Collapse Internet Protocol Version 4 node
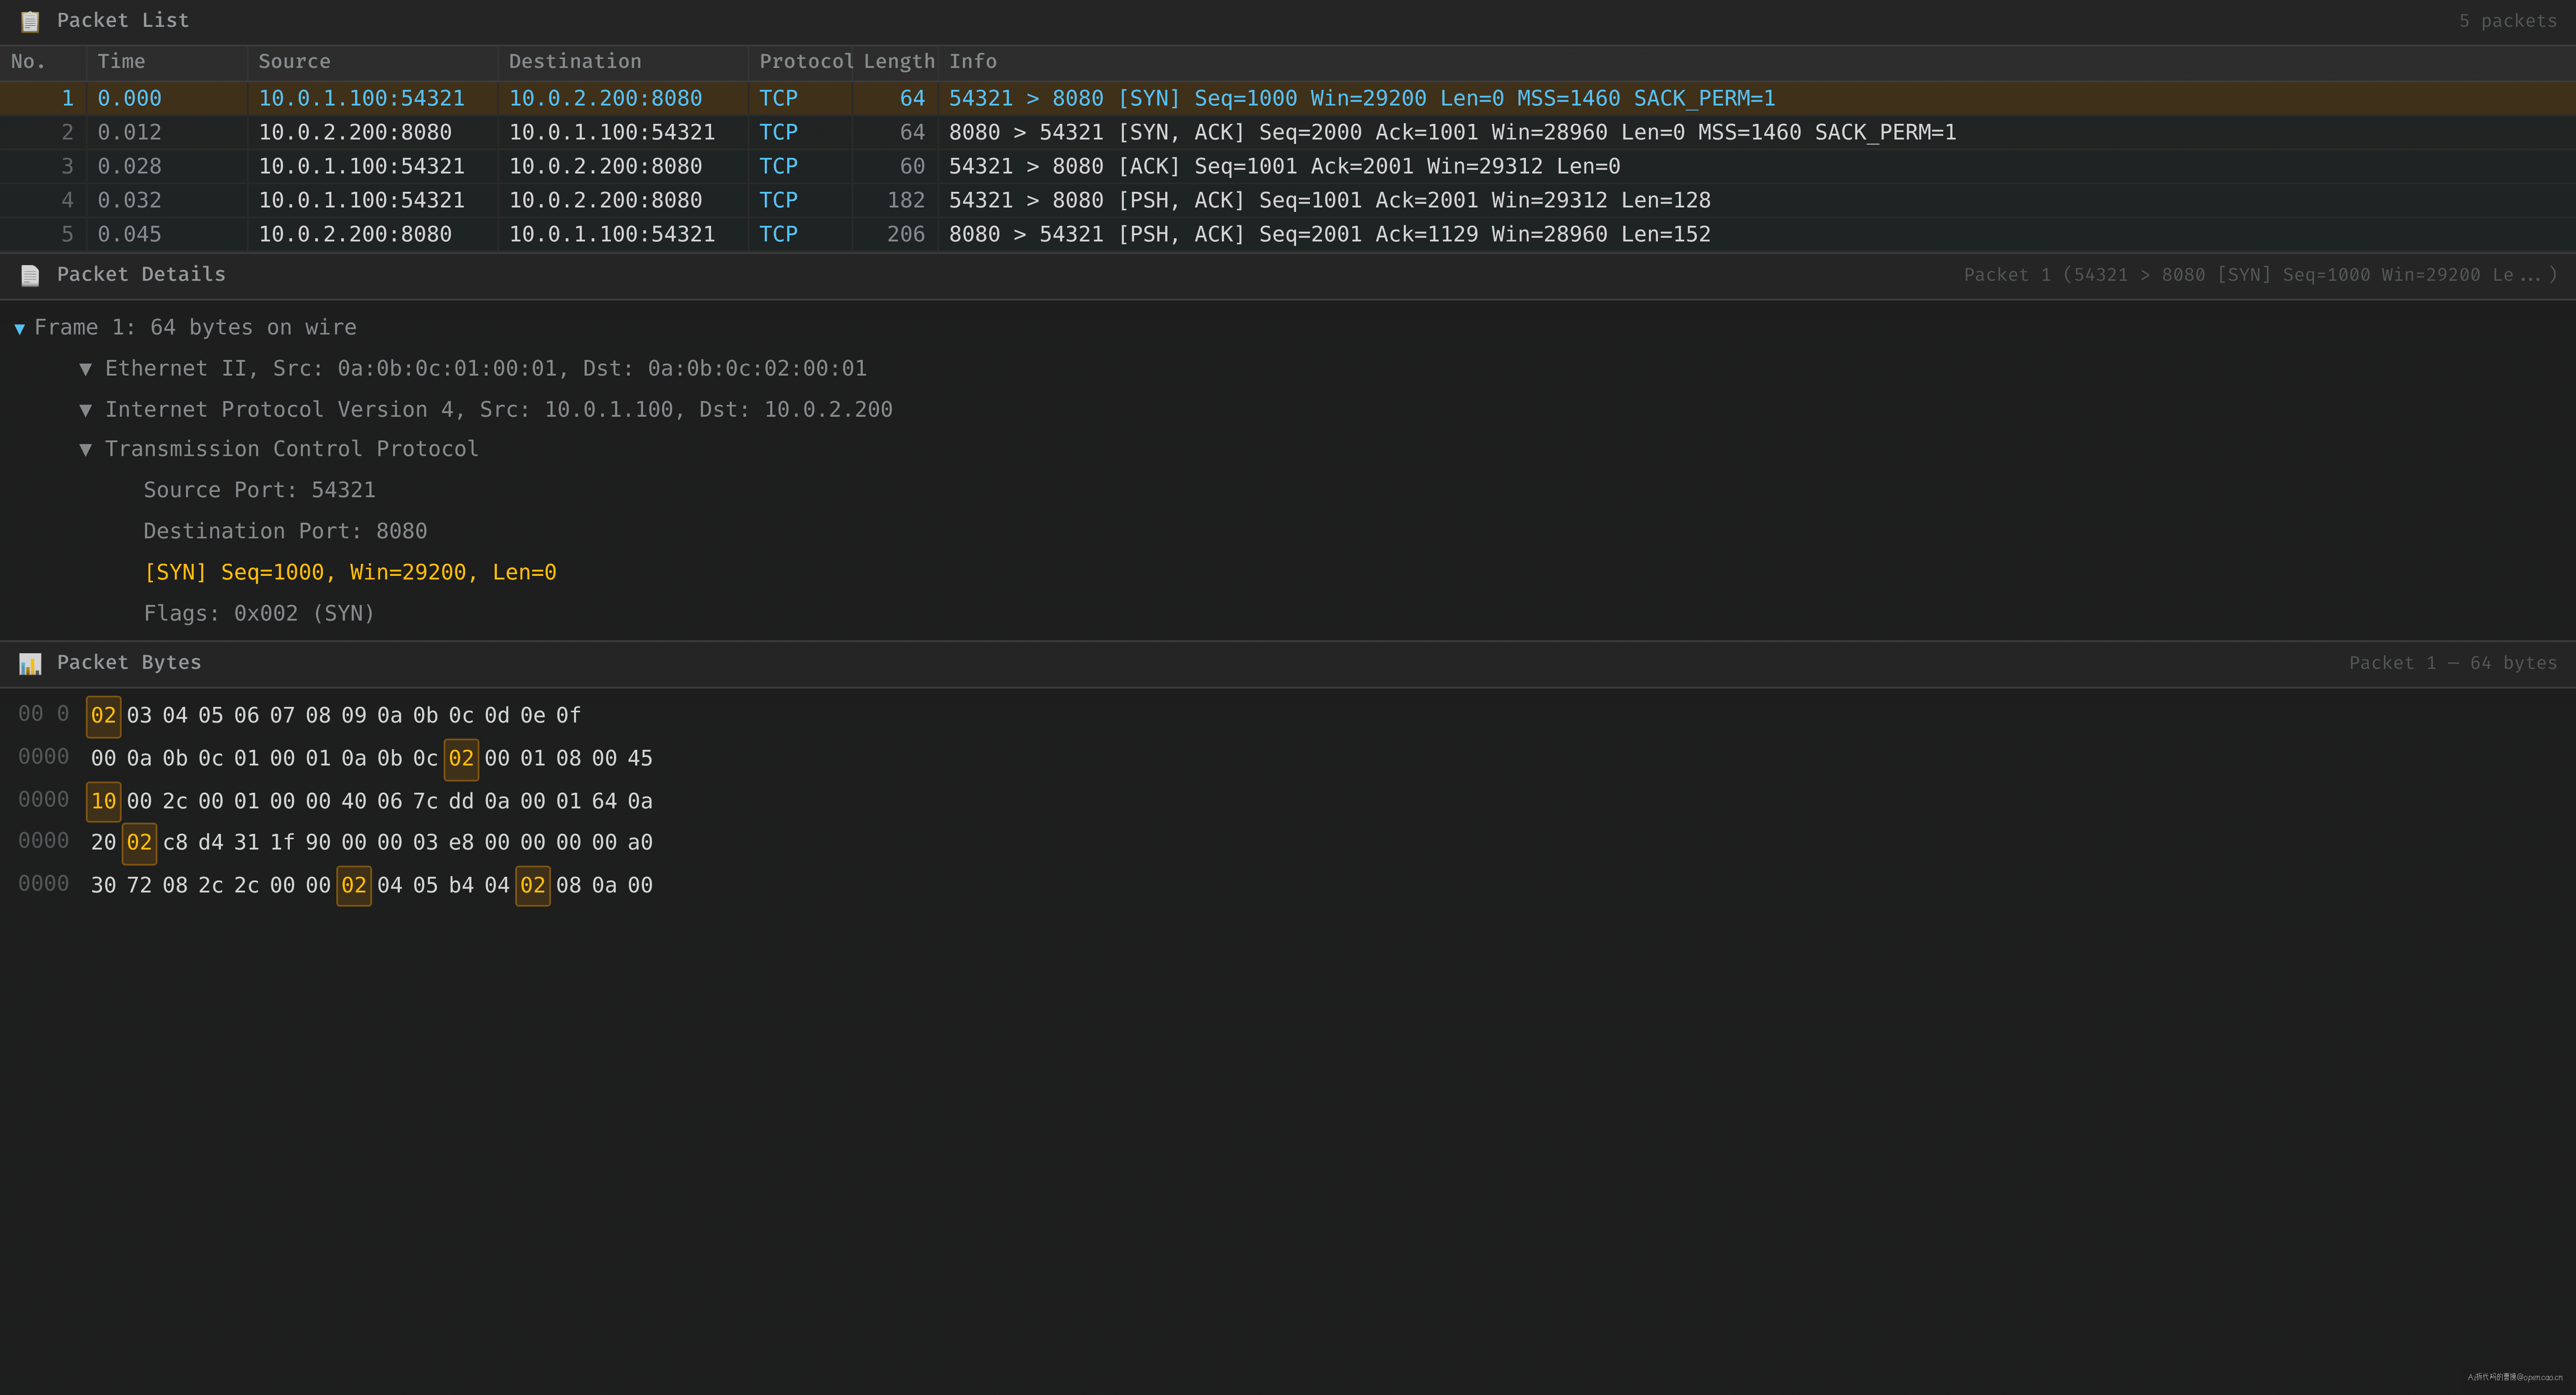Image resolution: width=2576 pixels, height=1395 pixels. tap(86, 410)
